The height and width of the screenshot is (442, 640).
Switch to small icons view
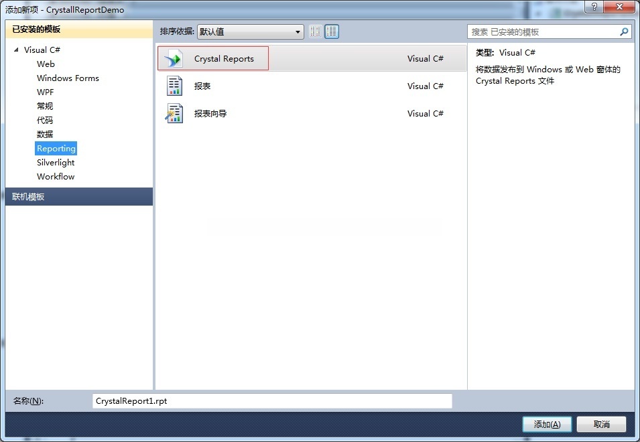click(x=316, y=31)
